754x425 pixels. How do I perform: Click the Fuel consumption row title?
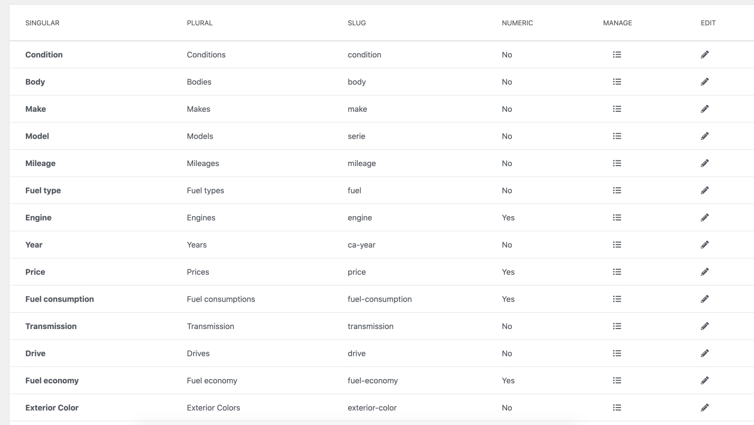pyautogui.click(x=60, y=299)
